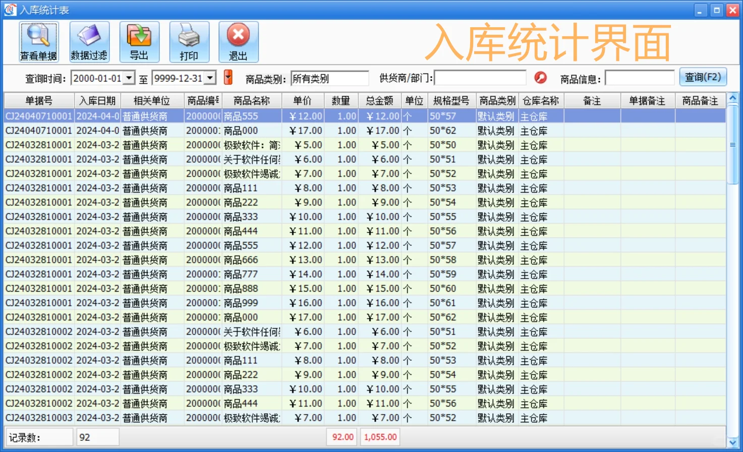Select the 查看单据 view document tool
Image resolution: width=743 pixels, height=452 pixels.
coord(38,41)
